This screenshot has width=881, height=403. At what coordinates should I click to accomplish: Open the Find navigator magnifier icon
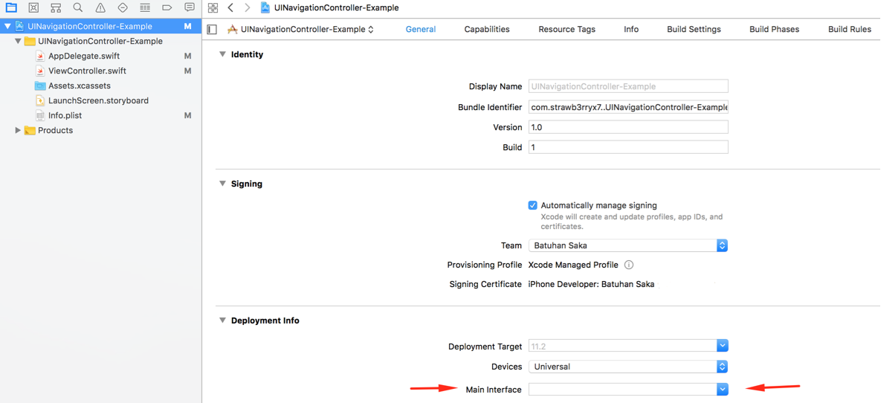coord(78,7)
